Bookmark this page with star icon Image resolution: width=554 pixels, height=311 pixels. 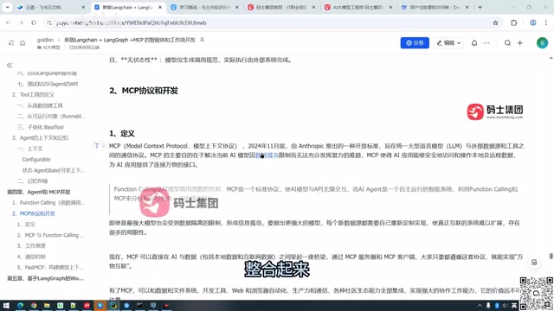495,23
